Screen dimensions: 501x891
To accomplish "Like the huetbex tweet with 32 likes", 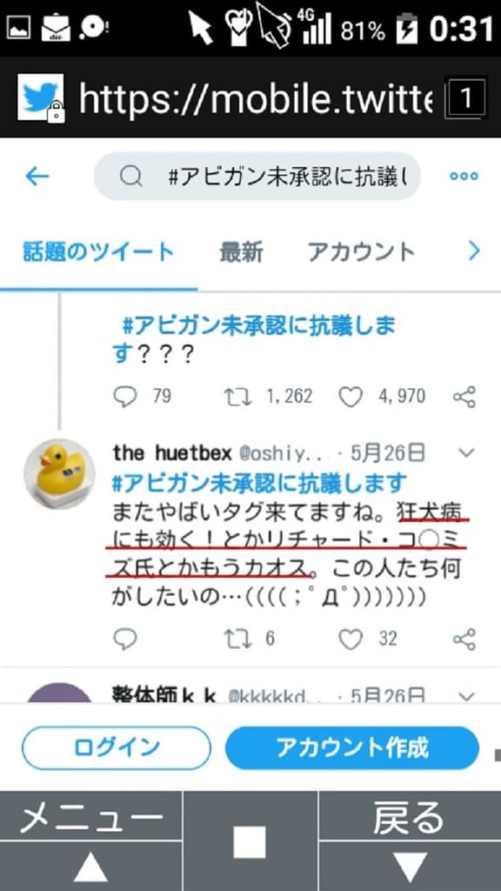I will [x=351, y=640].
